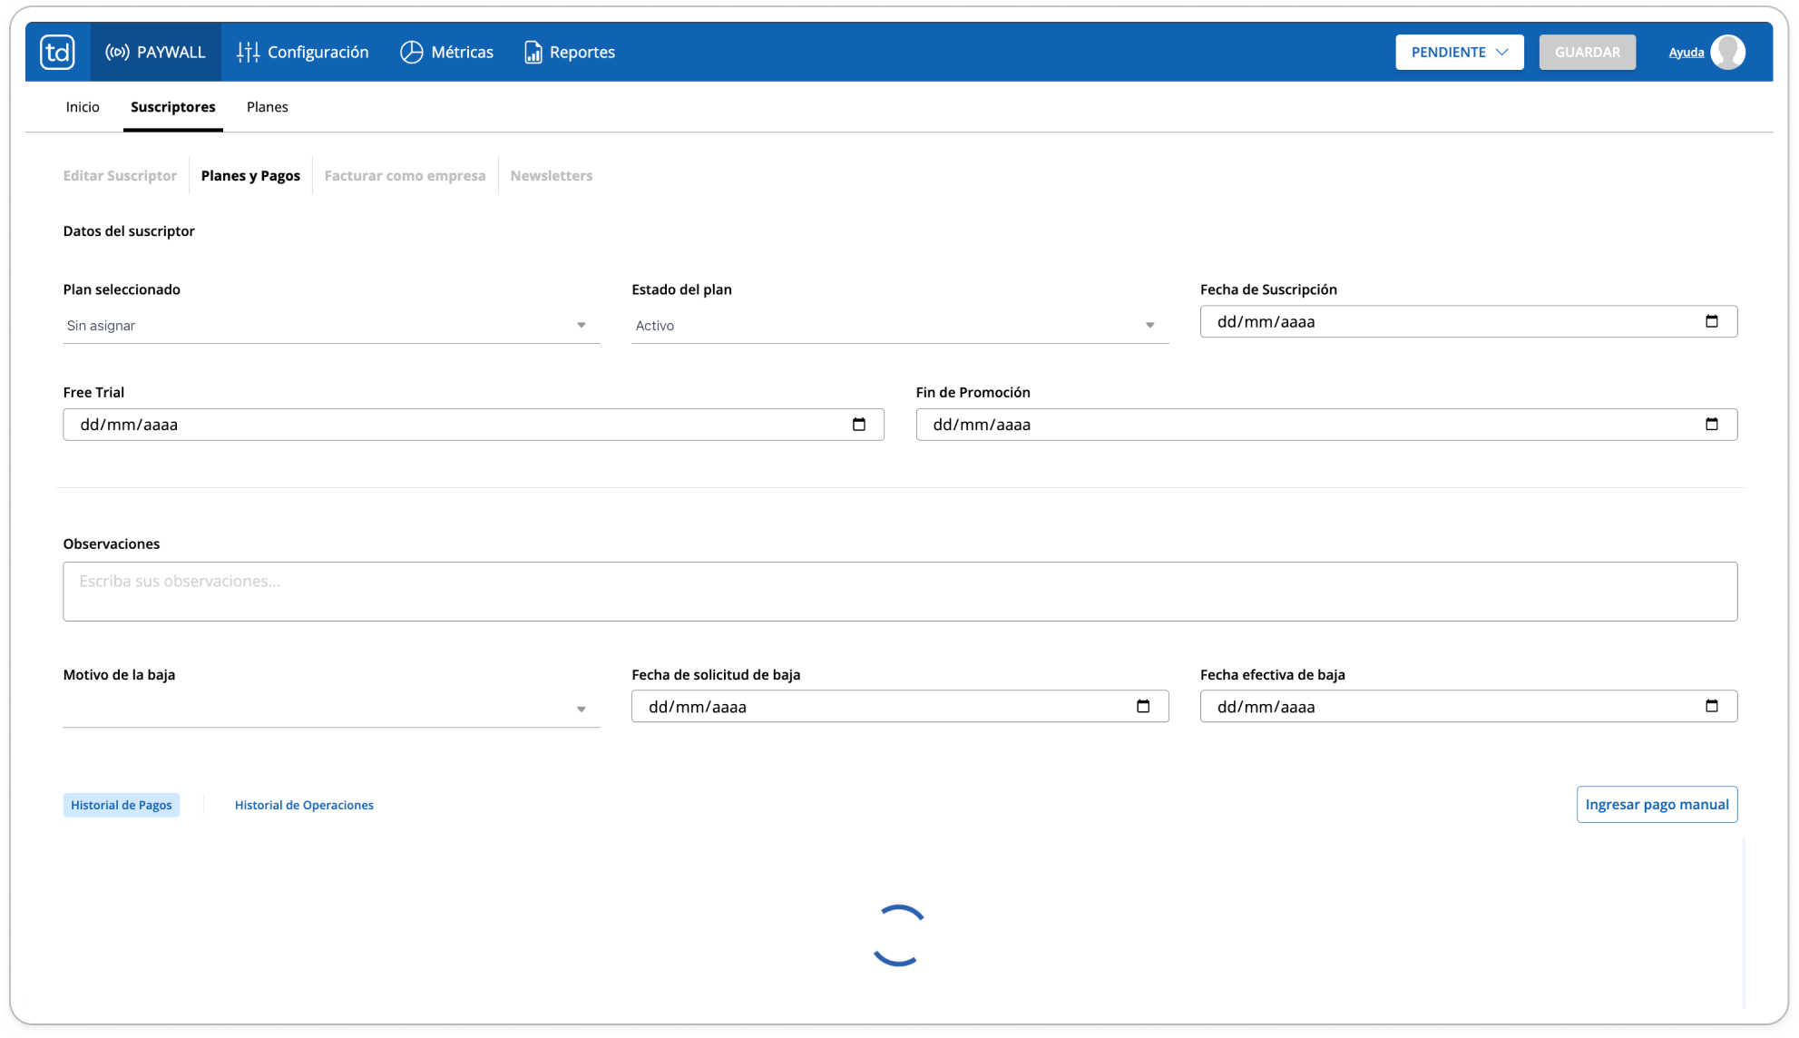Expand the Motivo de la baja dropdown
Viewport: 1799px width, 1038px height.
click(331, 710)
